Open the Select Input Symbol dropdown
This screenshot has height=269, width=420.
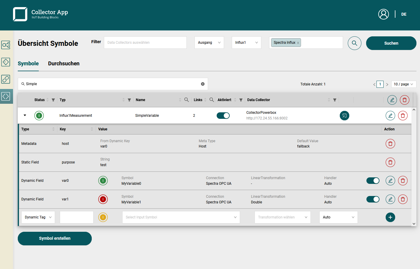pyautogui.click(x=181, y=217)
